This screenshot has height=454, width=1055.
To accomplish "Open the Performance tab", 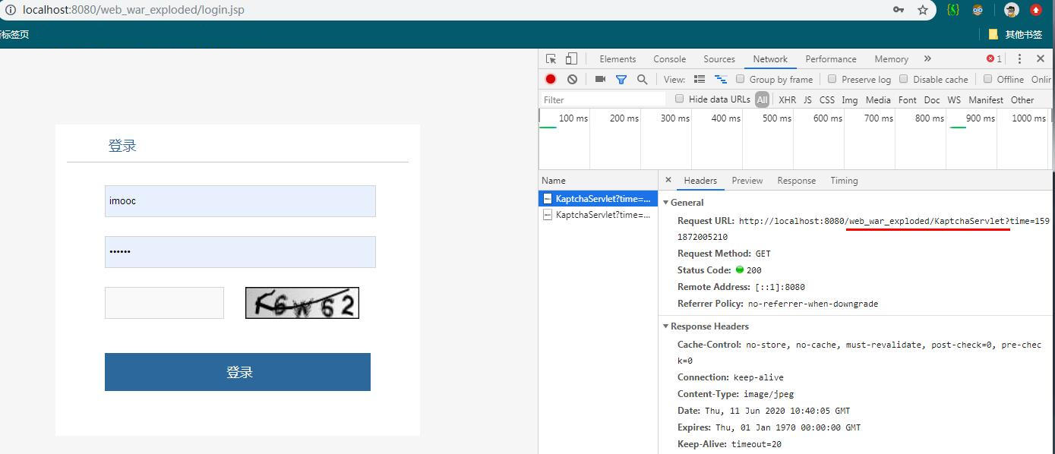I will point(830,58).
